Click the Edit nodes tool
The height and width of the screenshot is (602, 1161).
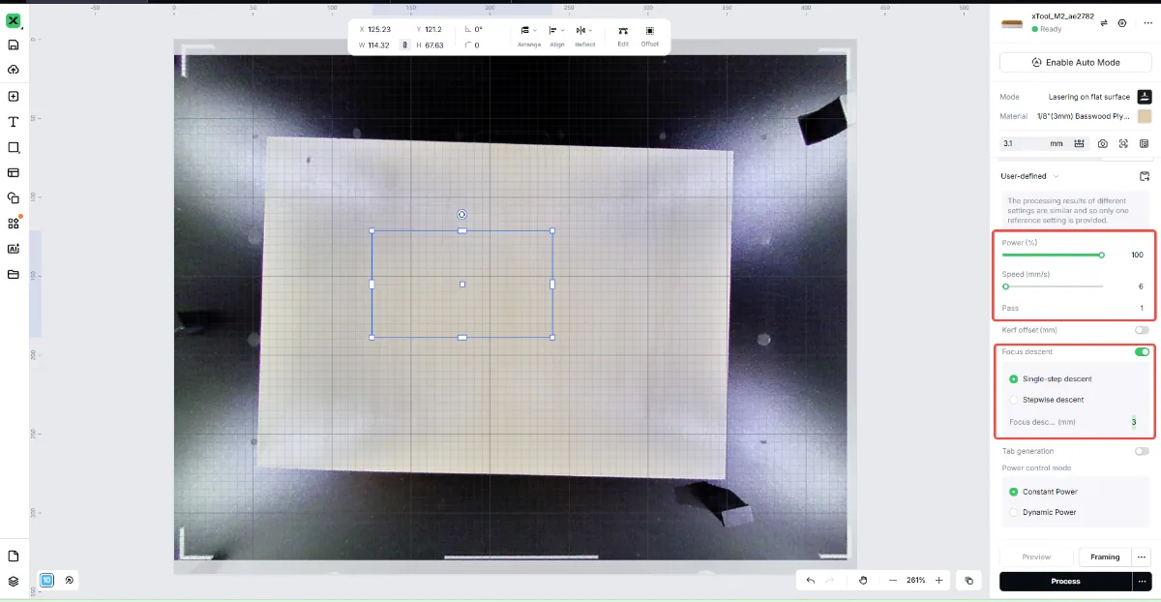(x=623, y=37)
